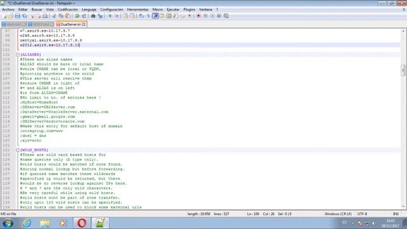Open Find using the binoculars icon
Image resolution: width=407 pixels, height=229 pixels.
93,16
